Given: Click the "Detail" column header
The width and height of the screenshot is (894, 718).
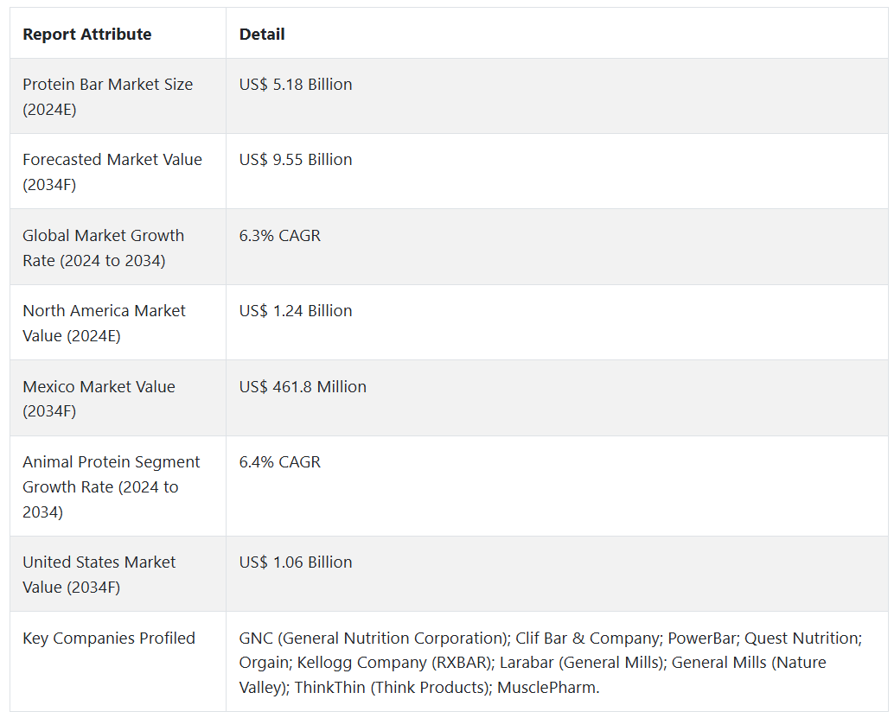Looking at the screenshot, I should coord(262,35).
